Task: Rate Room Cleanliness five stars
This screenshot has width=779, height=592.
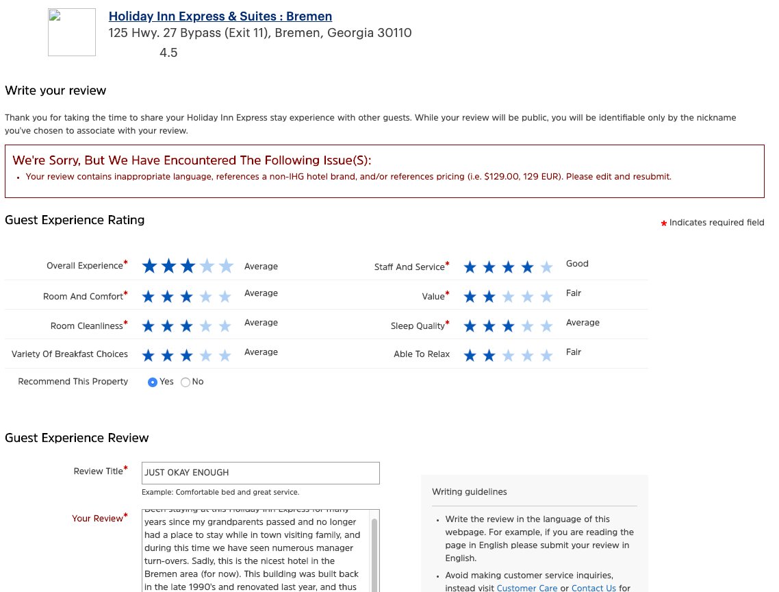Action: click(225, 326)
